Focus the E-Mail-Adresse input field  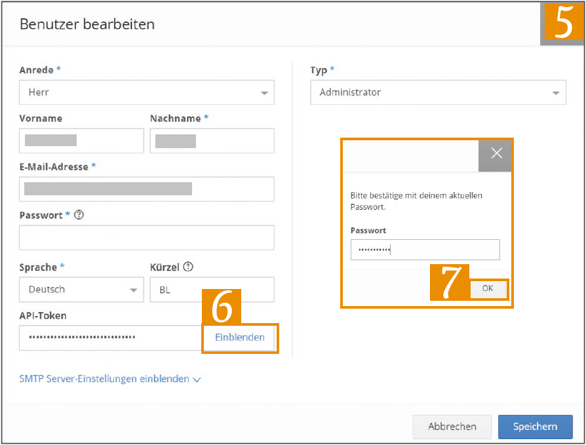point(147,189)
